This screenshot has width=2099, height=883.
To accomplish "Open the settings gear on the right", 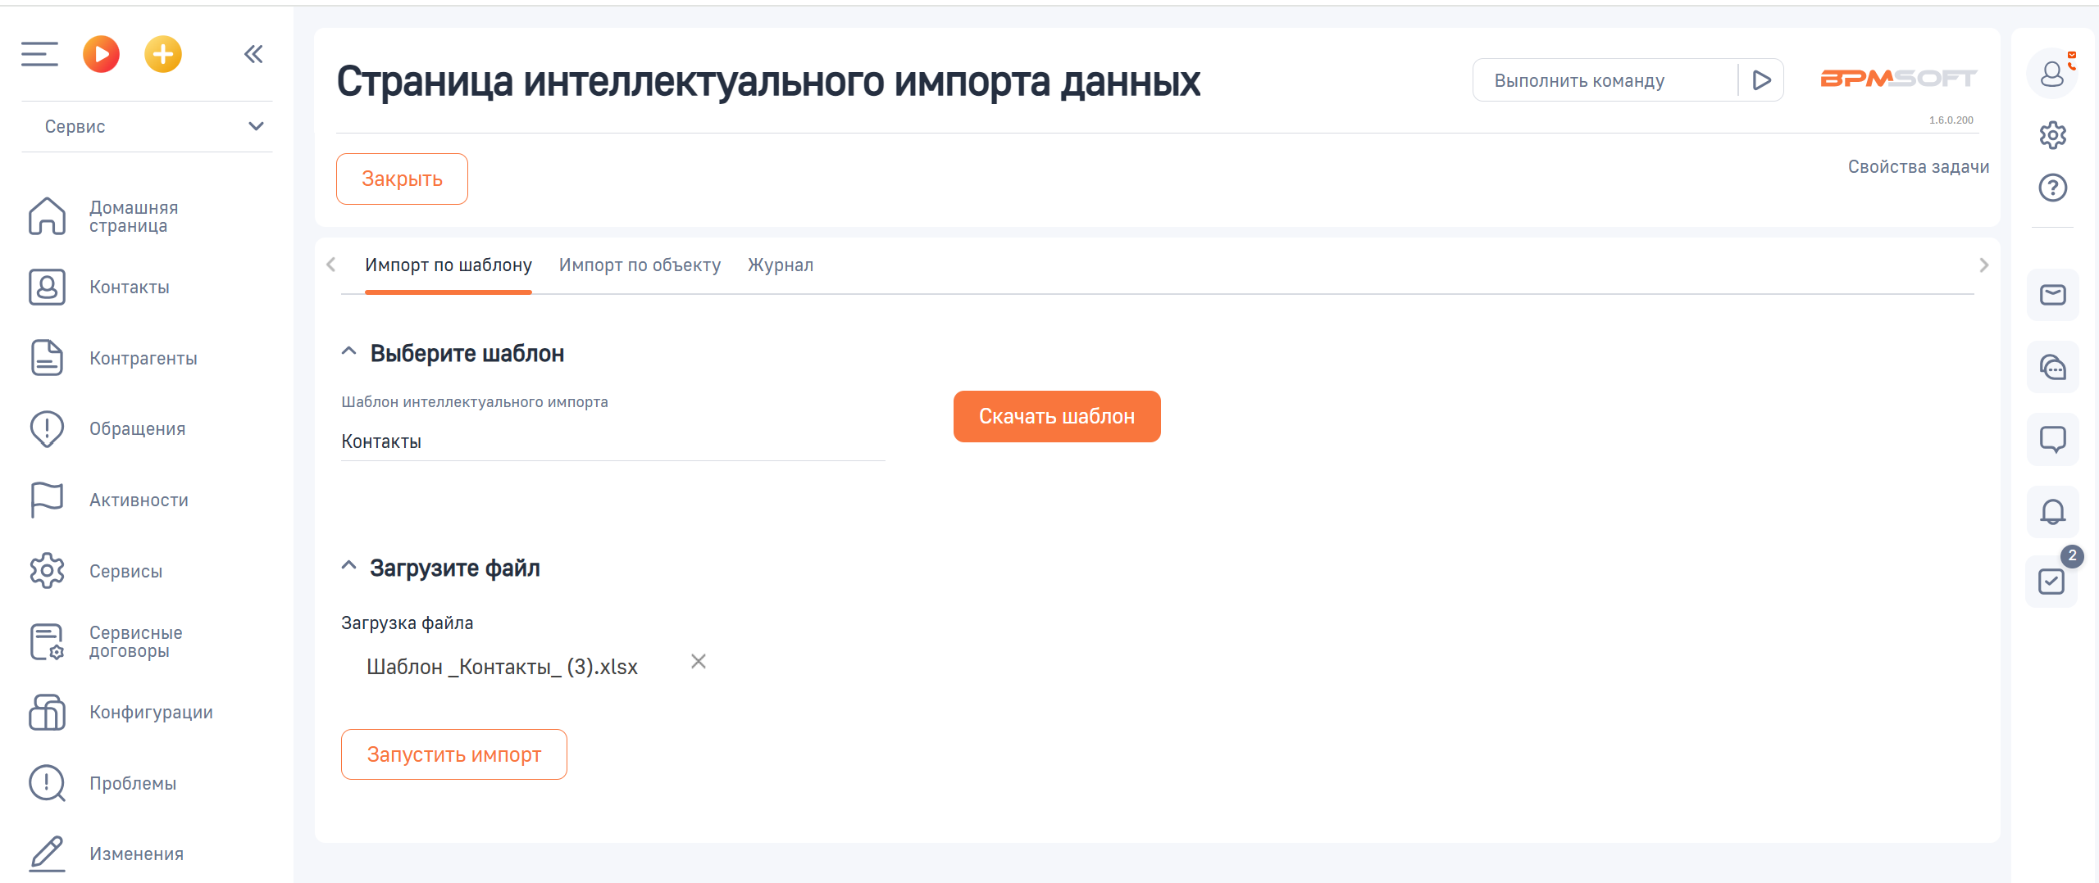I will click(2052, 136).
